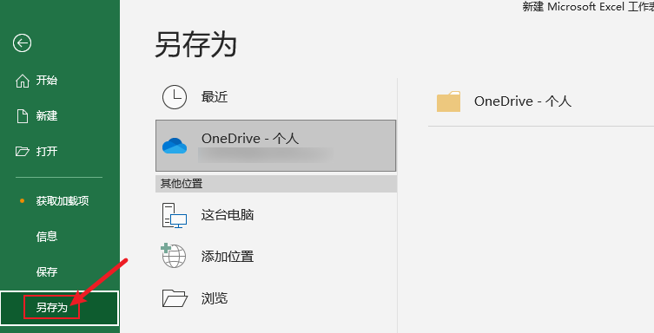Click the home icon beside 开始

point(22,81)
